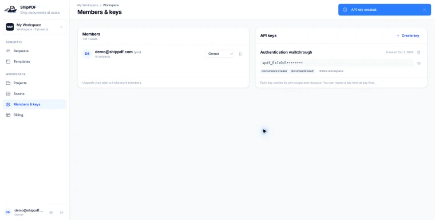This screenshot has width=435, height=220.
Task: Select Members & keys sidebar item
Action: tap(35, 104)
